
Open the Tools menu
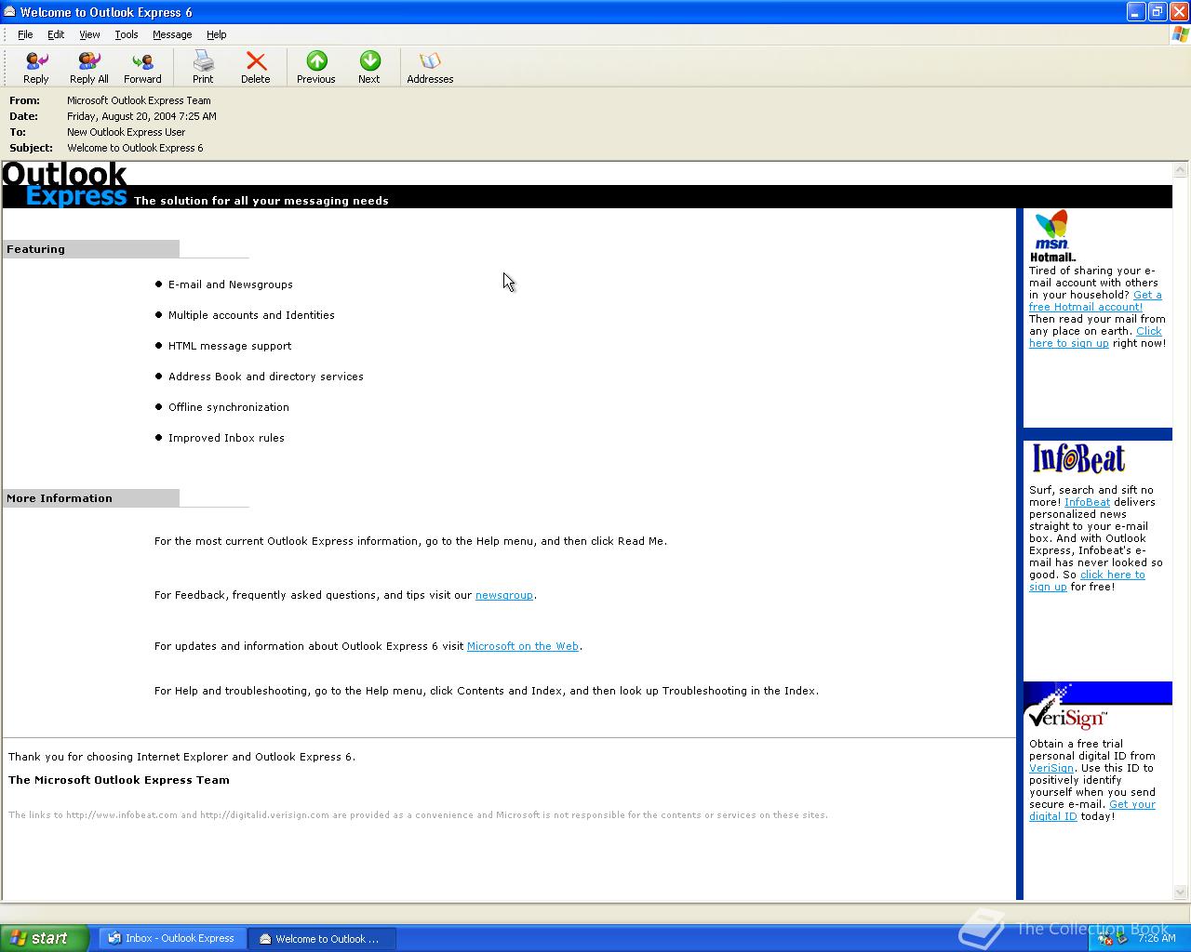[x=127, y=34]
